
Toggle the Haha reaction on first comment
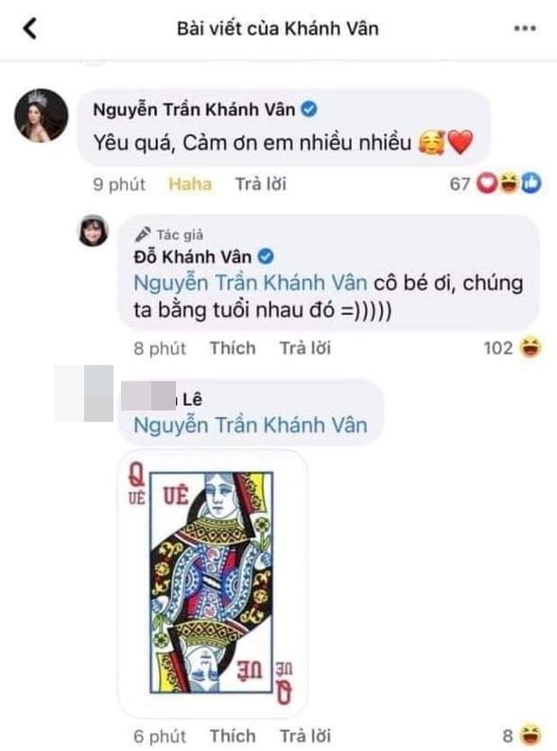click(190, 183)
